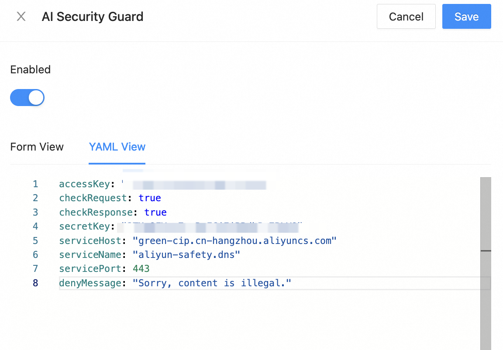Screen dimensions: 503x350
Task: Click the blurred secretKey value
Action: [210, 227]
